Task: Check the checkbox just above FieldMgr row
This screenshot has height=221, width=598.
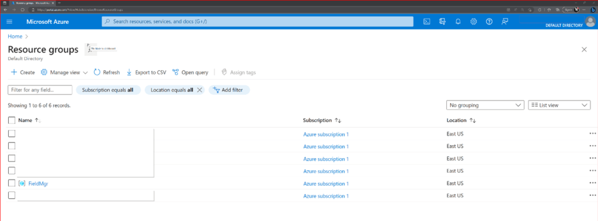Action: [12, 170]
